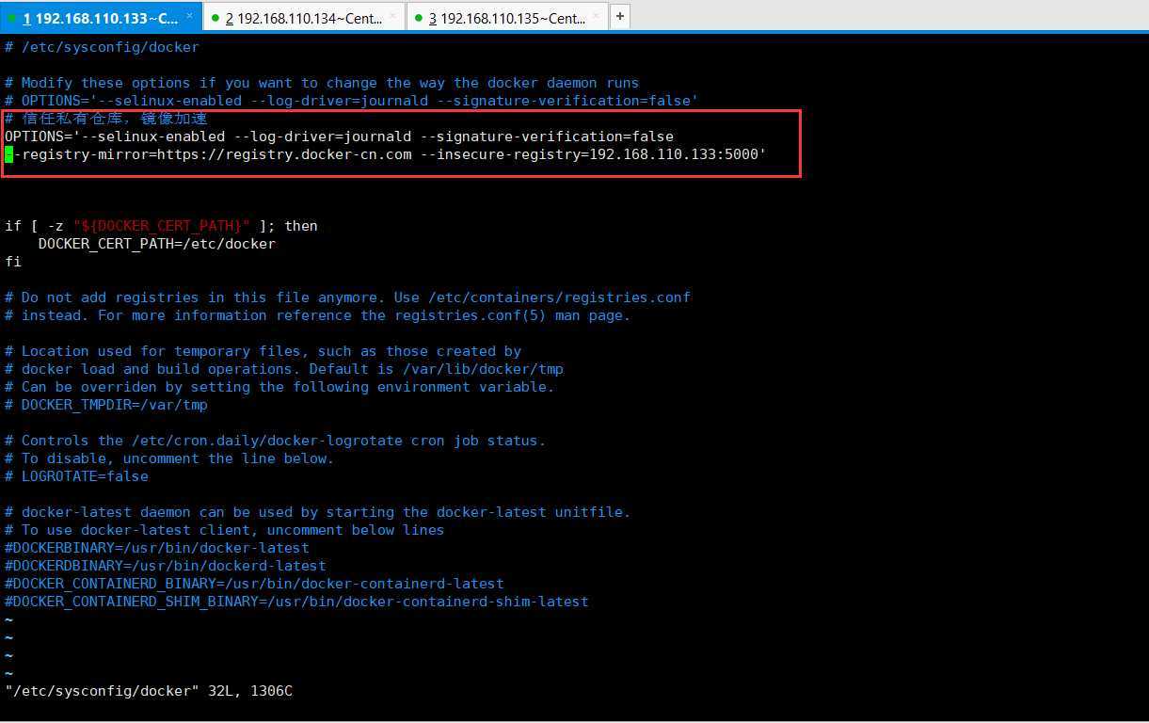Click the vim status line showing 32L, 1306C
This screenshot has width=1149, height=723.
tap(149, 692)
